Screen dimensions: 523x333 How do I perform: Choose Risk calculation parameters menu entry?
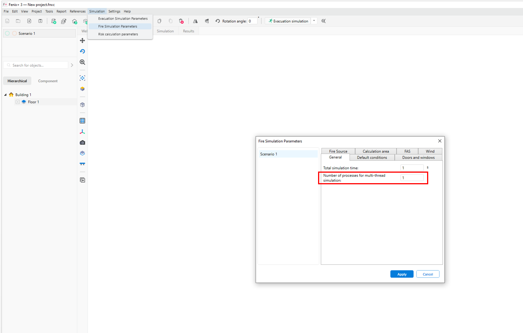click(118, 34)
